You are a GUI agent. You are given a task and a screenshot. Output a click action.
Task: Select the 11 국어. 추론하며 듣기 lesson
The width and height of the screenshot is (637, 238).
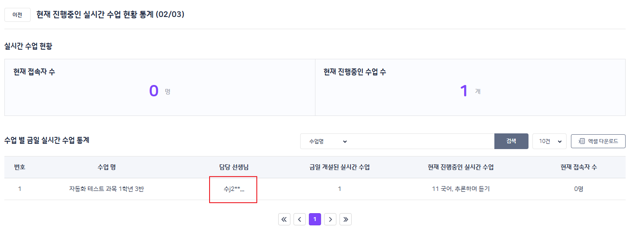click(461, 189)
